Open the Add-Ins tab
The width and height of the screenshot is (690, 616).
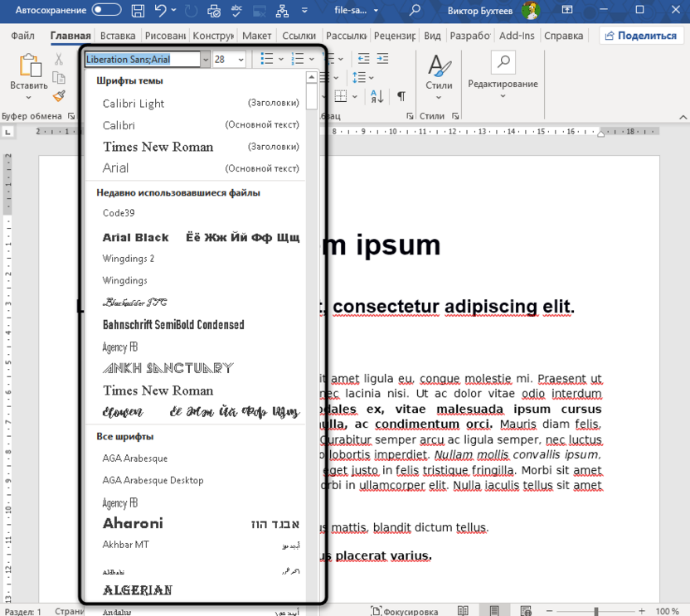coord(517,36)
